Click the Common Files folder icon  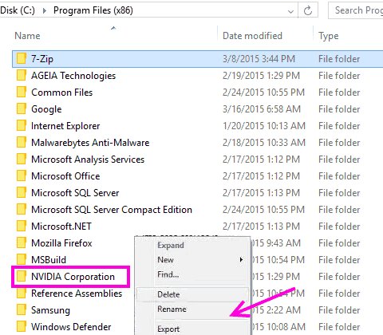(22, 93)
